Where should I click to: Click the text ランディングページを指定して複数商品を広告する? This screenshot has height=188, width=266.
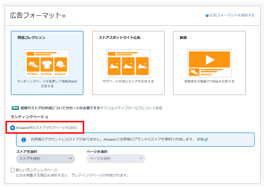tap(47, 84)
